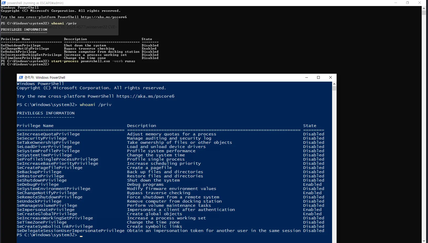Click scroll-up arrow of outer window scrollbar
The height and width of the screenshot is (243, 428).
coord(424,8)
